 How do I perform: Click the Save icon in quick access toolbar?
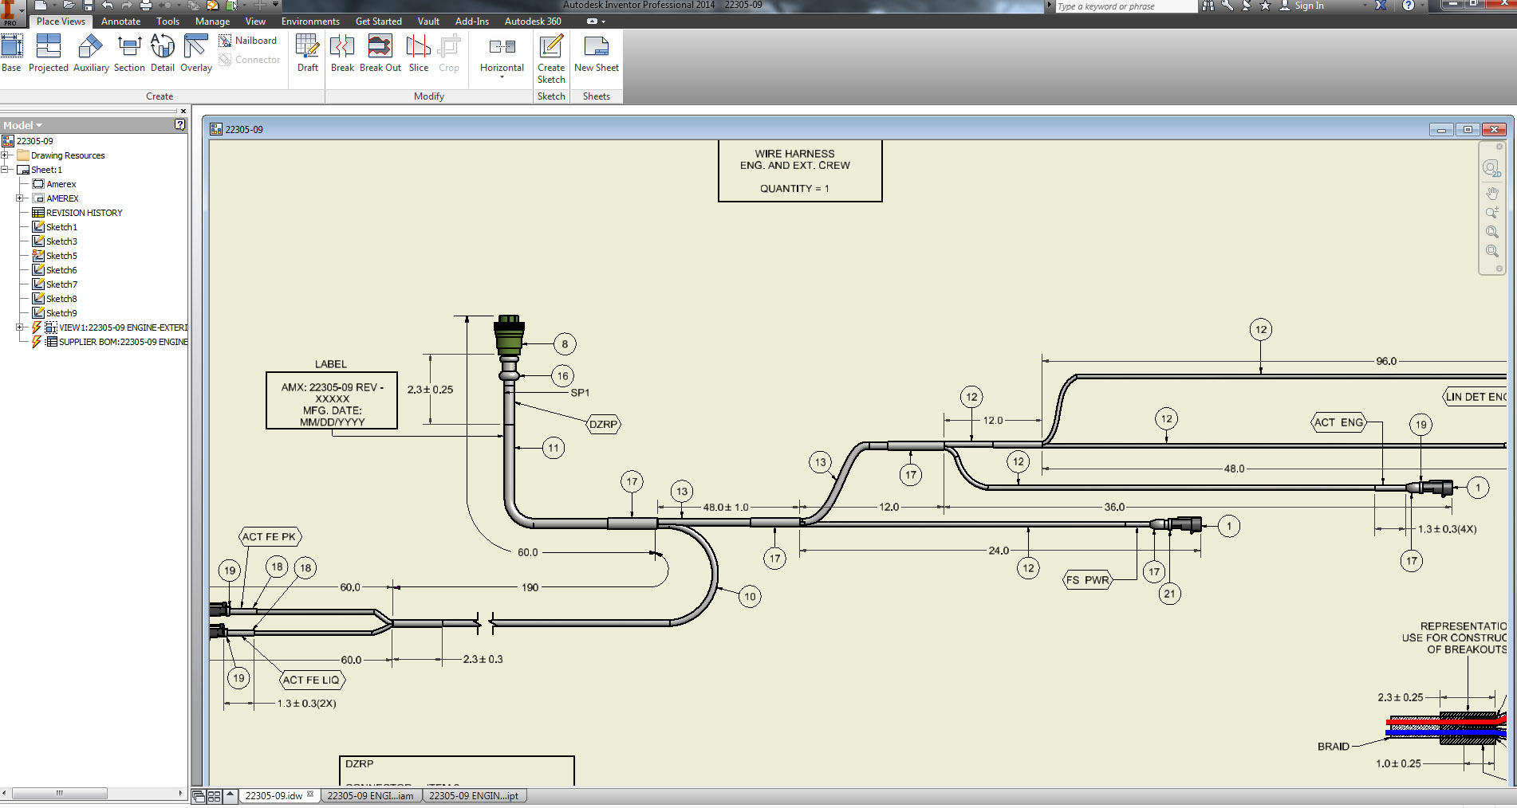coord(89,6)
